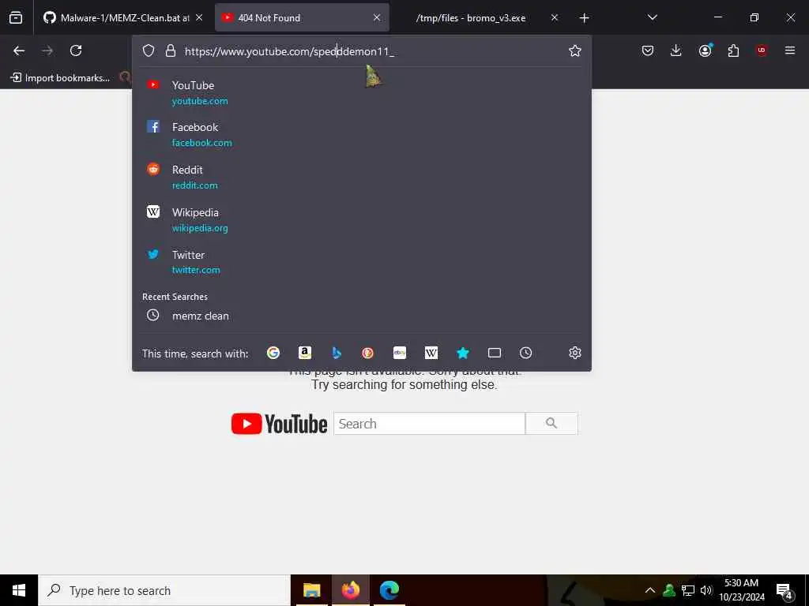Open the volume control

[x=706, y=590]
